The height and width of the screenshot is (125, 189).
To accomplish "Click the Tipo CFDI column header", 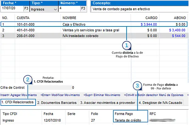I will [10, 114].
